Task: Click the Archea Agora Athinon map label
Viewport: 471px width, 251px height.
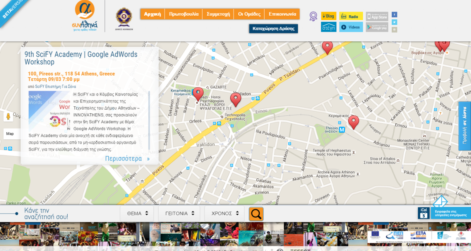Action: (336, 174)
